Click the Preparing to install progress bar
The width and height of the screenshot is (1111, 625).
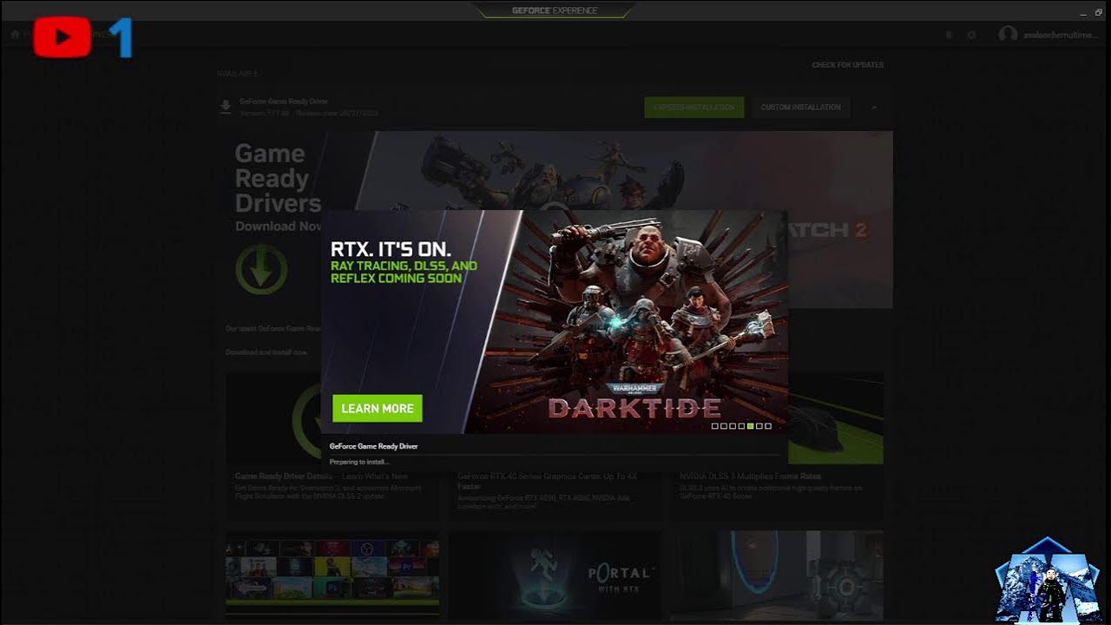point(554,454)
